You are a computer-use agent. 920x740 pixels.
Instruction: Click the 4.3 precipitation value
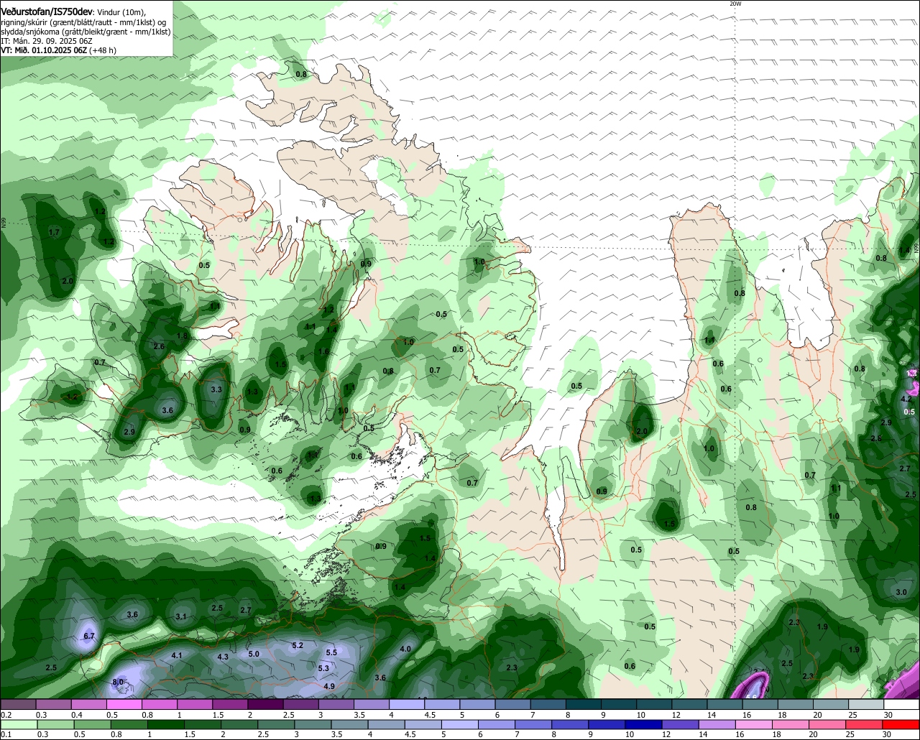223,657
